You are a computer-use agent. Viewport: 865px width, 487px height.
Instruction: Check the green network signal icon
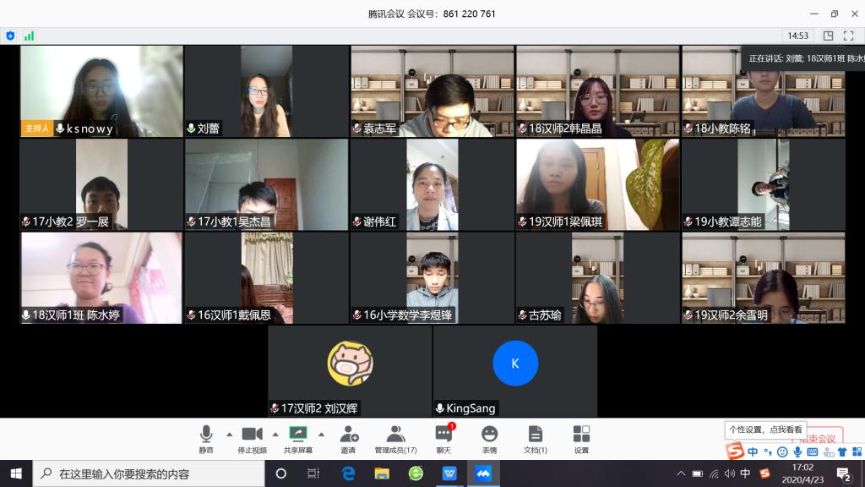pos(30,36)
